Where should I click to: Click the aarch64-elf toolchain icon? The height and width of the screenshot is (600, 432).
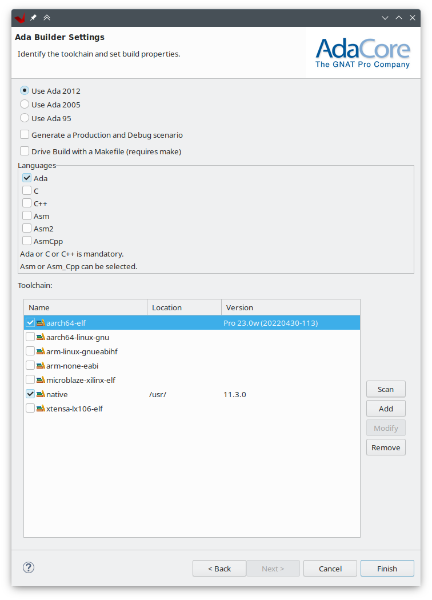click(41, 323)
